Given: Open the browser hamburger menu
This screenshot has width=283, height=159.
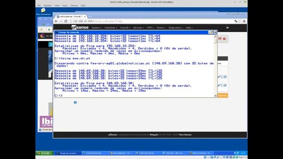Looking at the screenshot, I should click(x=244, y=21).
